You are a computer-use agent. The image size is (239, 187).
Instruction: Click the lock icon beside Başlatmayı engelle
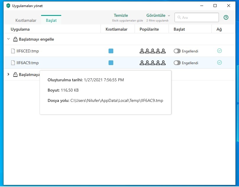pyautogui.click(x=15, y=39)
